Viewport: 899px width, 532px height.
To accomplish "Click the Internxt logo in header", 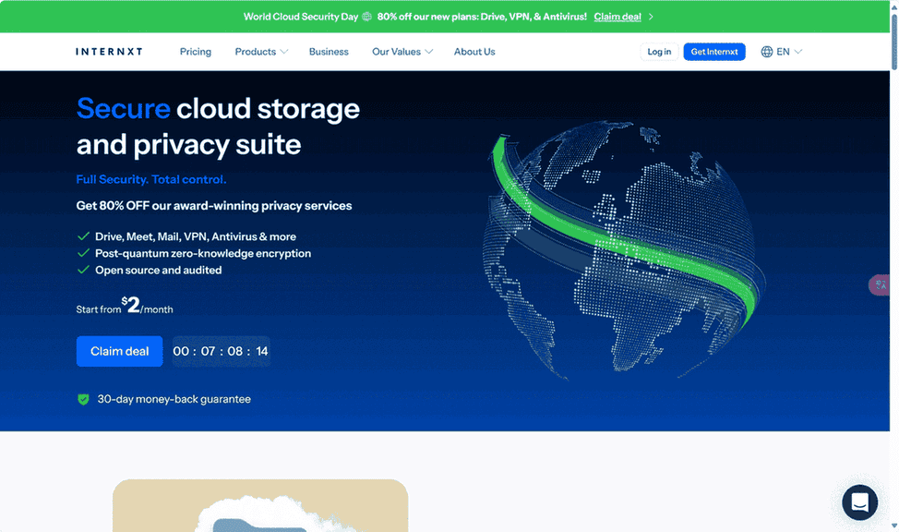I will [109, 52].
